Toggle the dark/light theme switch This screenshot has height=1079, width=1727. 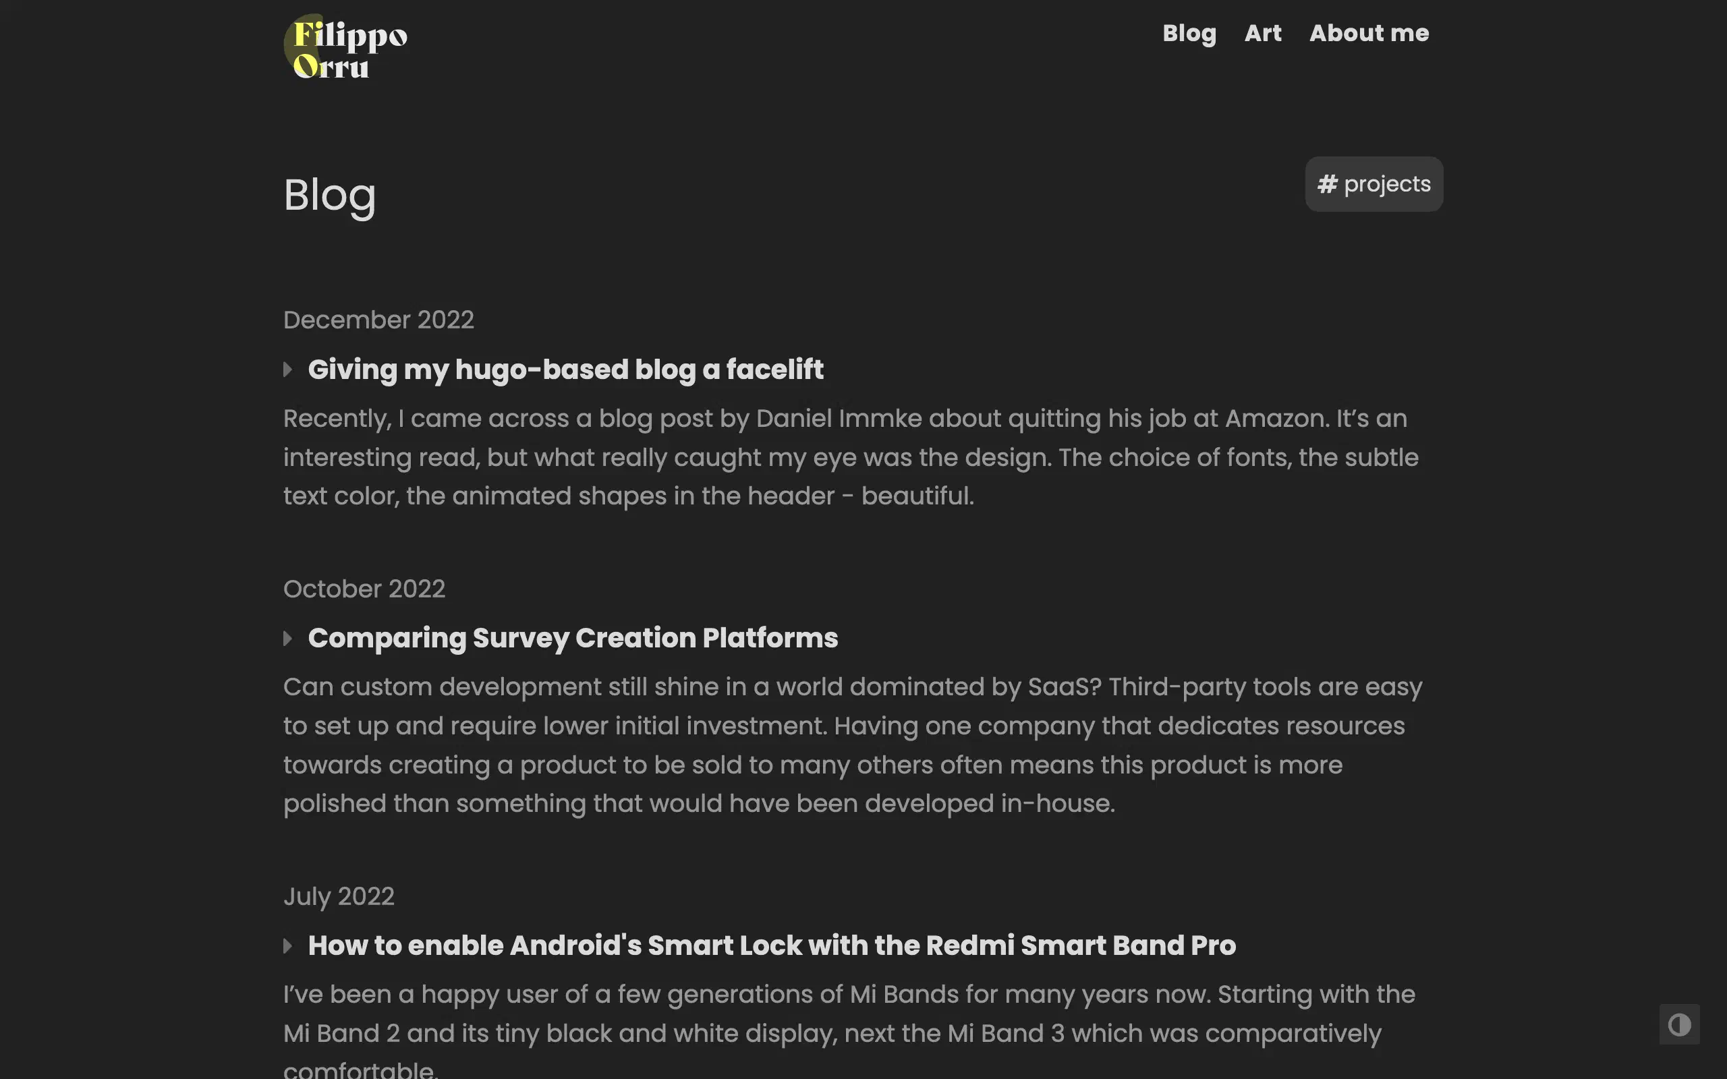(x=1678, y=1025)
